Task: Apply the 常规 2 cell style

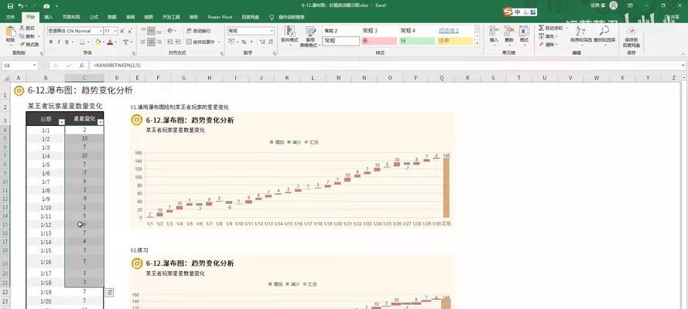Action: pyautogui.click(x=341, y=31)
